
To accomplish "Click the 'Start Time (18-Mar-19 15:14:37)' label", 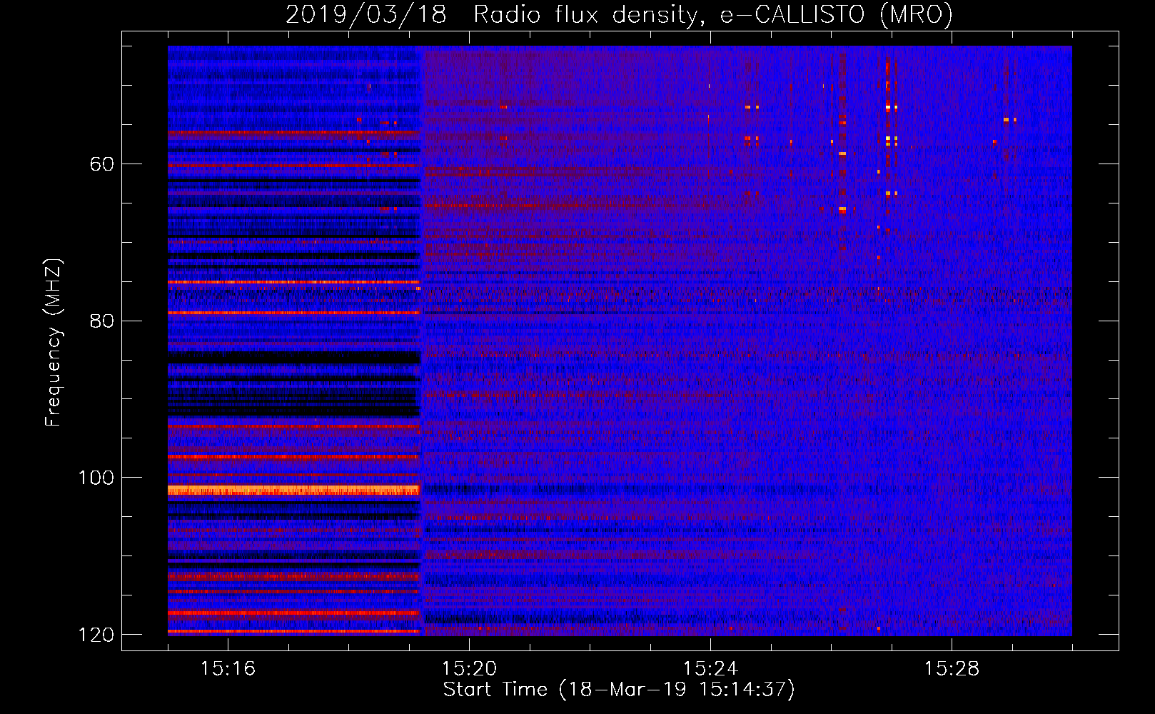I will pos(619,690).
